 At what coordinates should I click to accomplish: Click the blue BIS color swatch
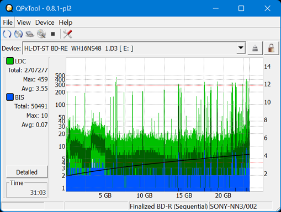coord(10,97)
